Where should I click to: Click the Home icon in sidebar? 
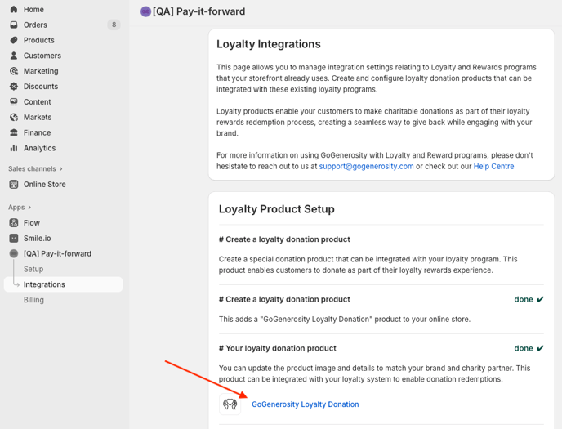[x=13, y=9]
